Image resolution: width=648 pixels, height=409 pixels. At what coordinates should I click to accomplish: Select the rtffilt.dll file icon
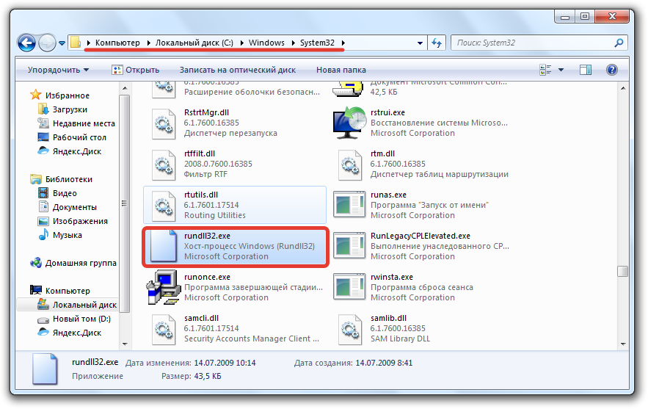[x=164, y=164]
